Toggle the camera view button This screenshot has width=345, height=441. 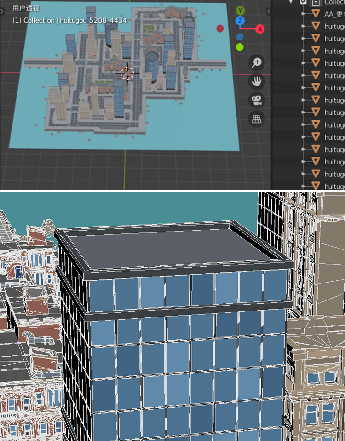[256, 101]
